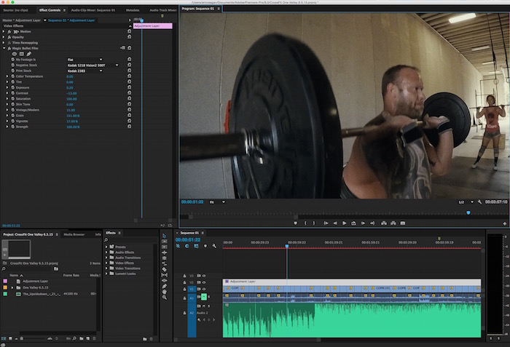Select Audio Track Mixer tab
The width and height of the screenshot is (510, 347).
(x=163, y=10)
